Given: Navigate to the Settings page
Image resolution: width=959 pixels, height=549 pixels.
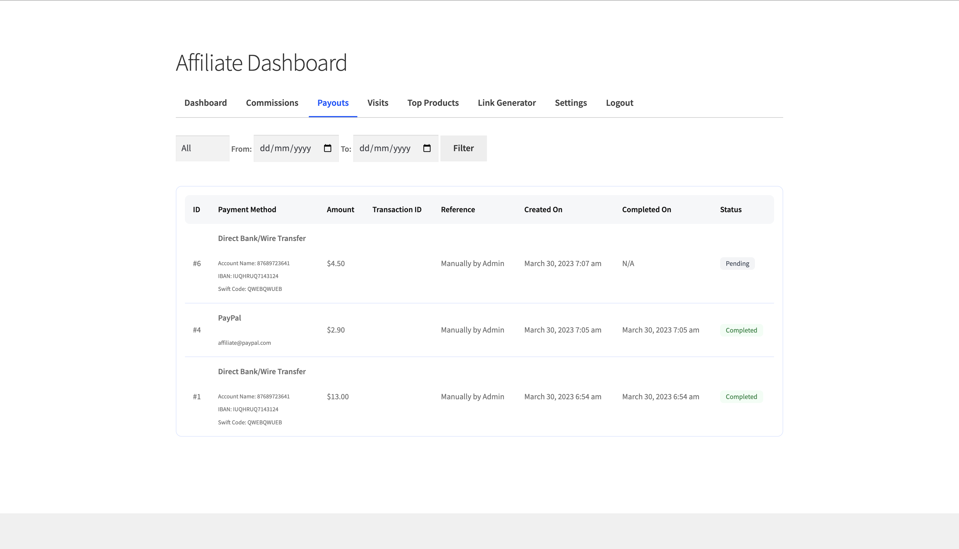Looking at the screenshot, I should [571, 103].
